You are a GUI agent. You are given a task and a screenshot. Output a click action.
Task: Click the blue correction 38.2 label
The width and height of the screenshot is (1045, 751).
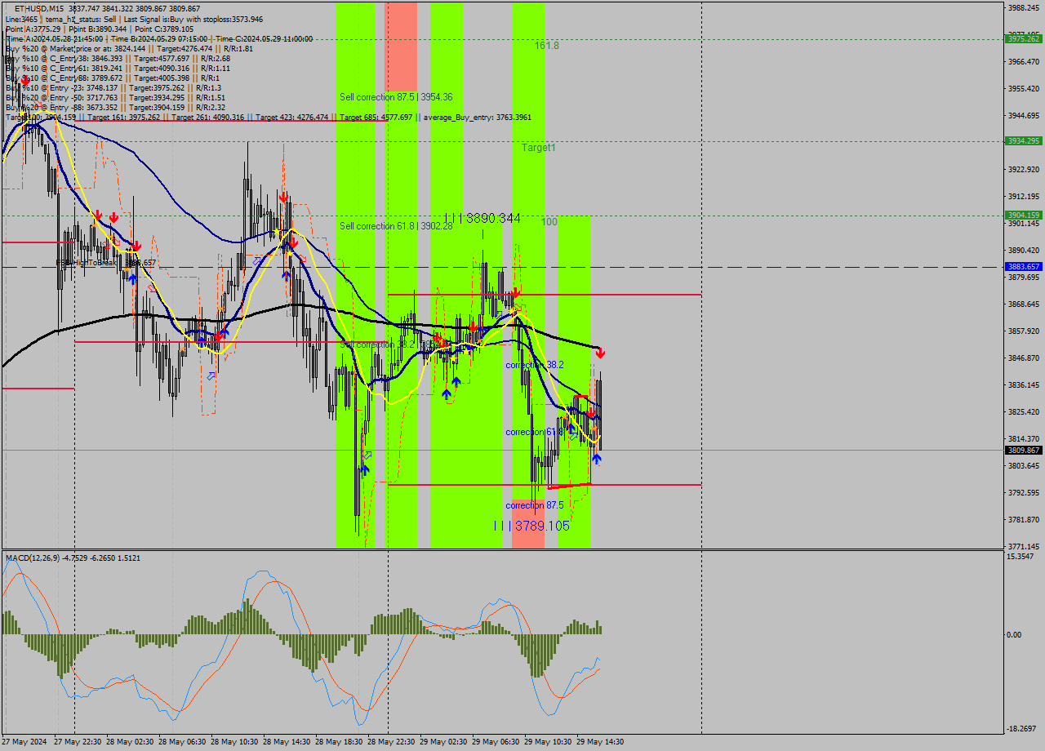coord(534,365)
